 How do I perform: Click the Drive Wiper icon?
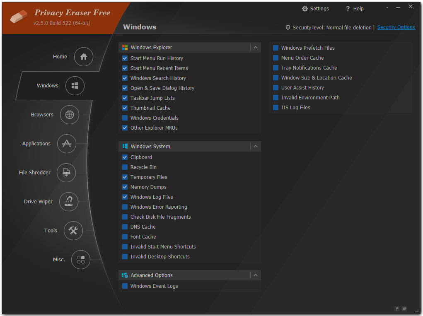click(x=69, y=202)
